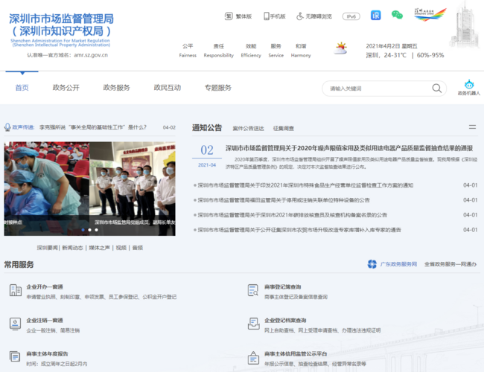Open 广东政务服务网 link
The height and width of the screenshot is (372, 484).
pyautogui.click(x=398, y=264)
